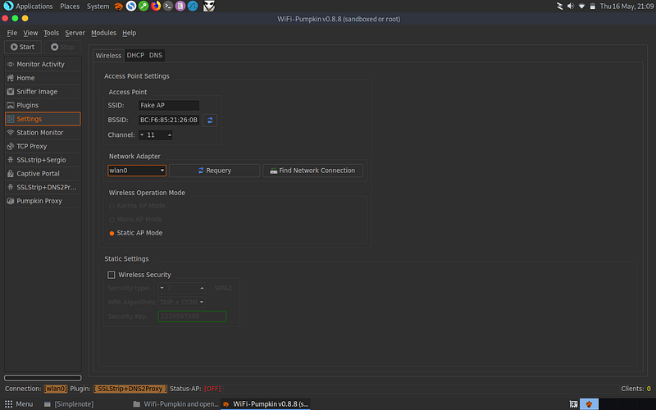Launch Firefox from the top panel
The width and height of the screenshot is (656, 410).
click(156, 6)
